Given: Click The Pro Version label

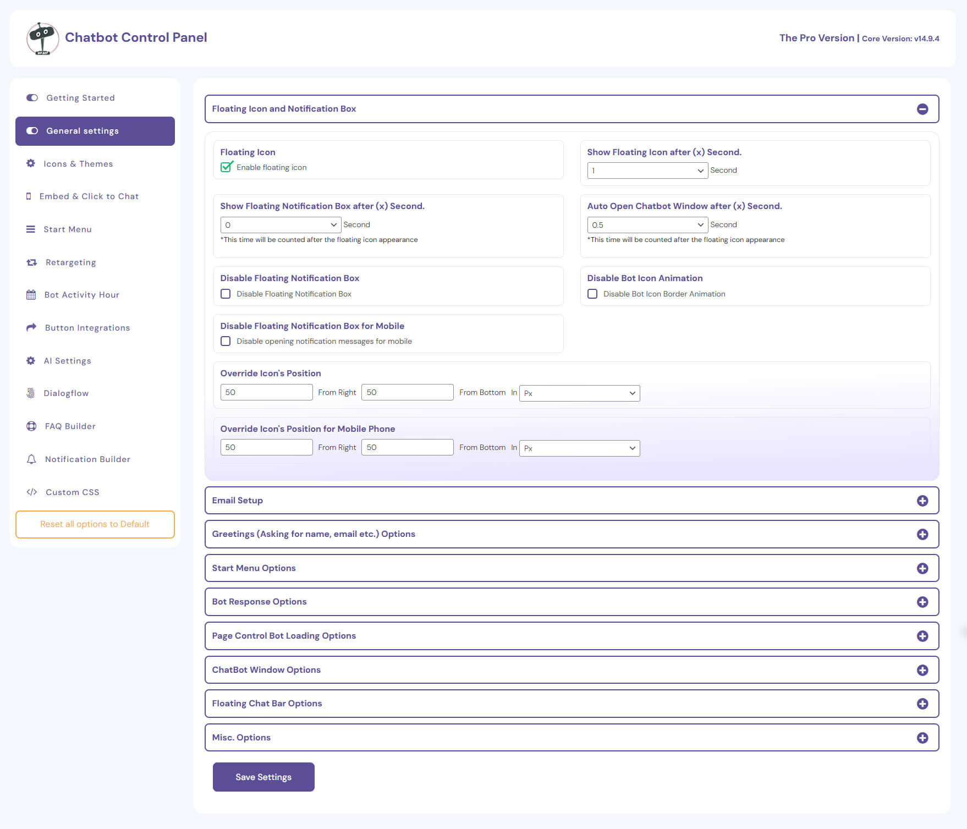Looking at the screenshot, I should [817, 38].
